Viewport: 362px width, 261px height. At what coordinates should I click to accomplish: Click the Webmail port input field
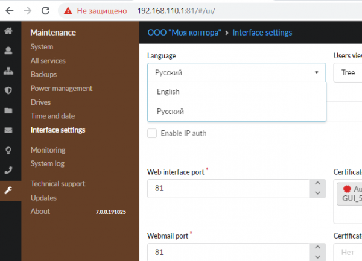(229, 252)
